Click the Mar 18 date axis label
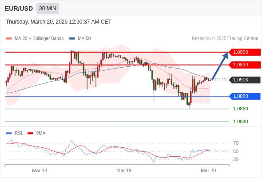 coord(40,170)
